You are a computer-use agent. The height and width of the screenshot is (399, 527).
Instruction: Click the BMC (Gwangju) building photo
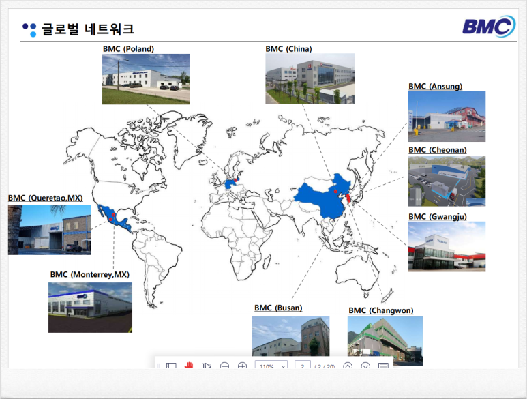447,246
